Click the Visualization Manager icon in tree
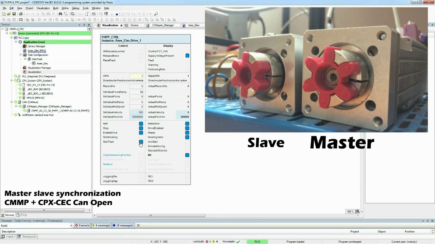The height and width of the screenshot is (244, 435). click(24, 68)
